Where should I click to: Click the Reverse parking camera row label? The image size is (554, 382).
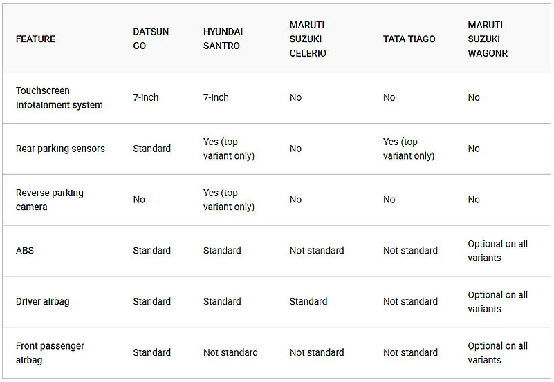coord(50,200)
